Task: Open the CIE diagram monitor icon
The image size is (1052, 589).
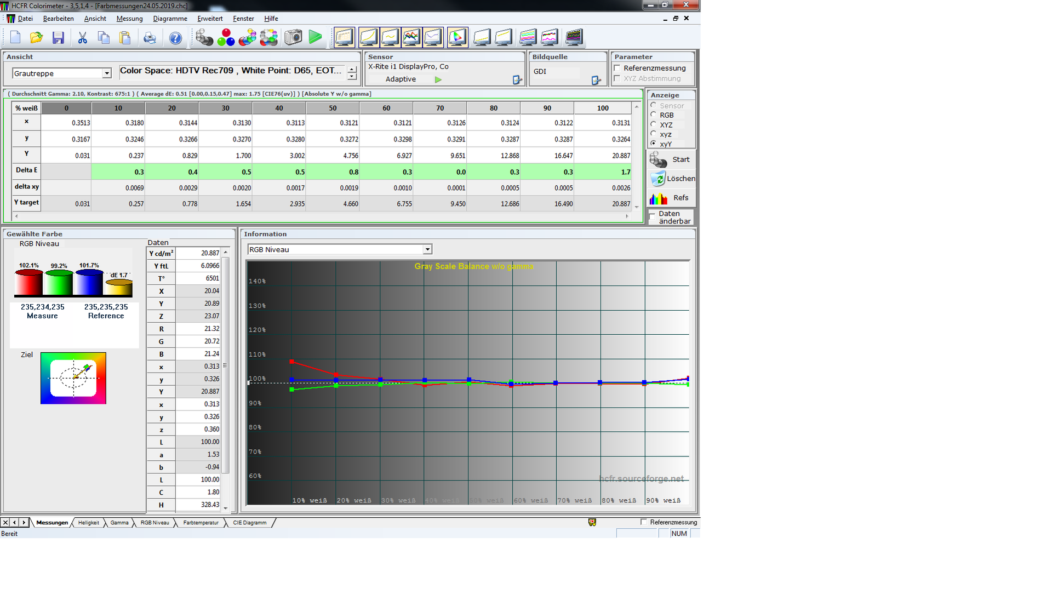Action: [457, 38]
